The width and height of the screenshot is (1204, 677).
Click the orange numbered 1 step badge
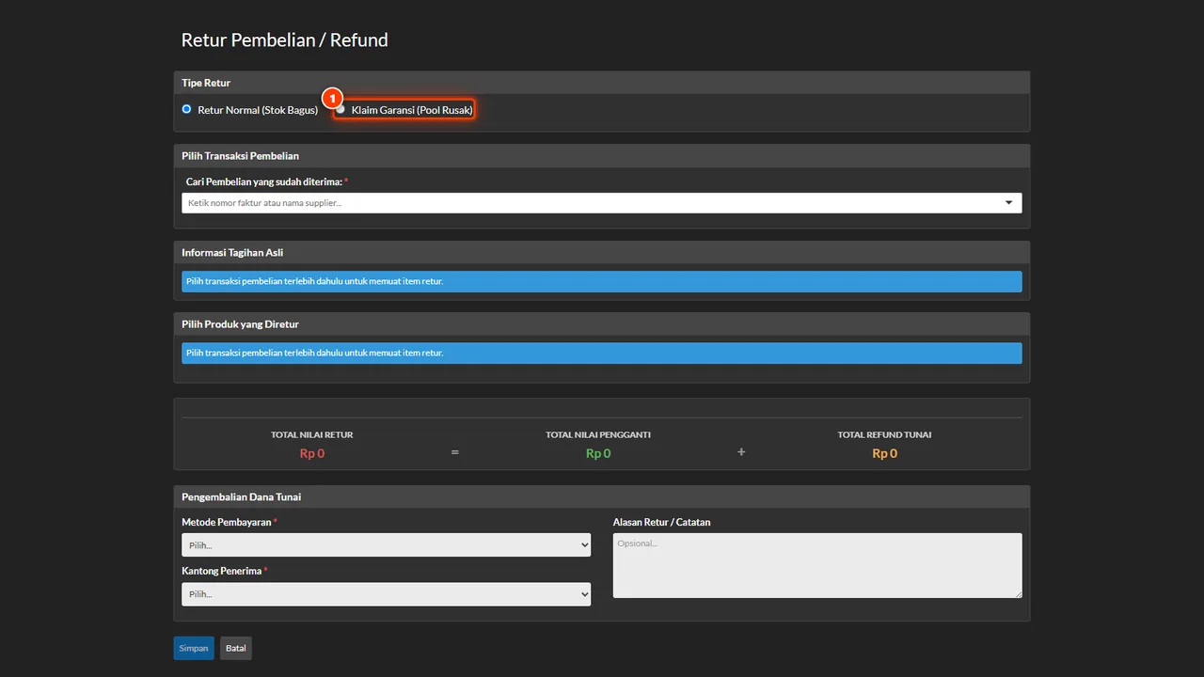click(x=331, y=98)
